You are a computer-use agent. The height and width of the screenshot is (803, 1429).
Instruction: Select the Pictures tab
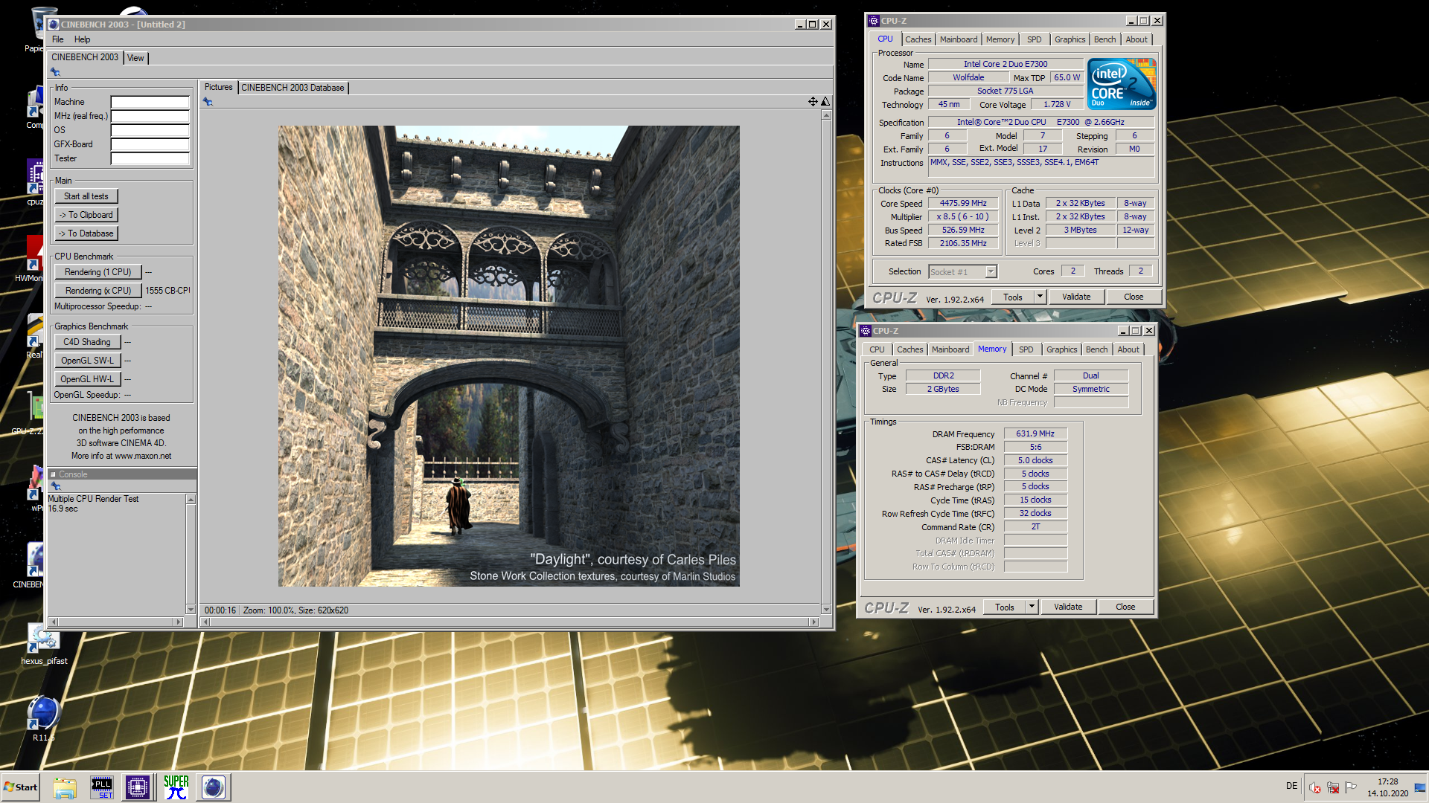point(219,88)
